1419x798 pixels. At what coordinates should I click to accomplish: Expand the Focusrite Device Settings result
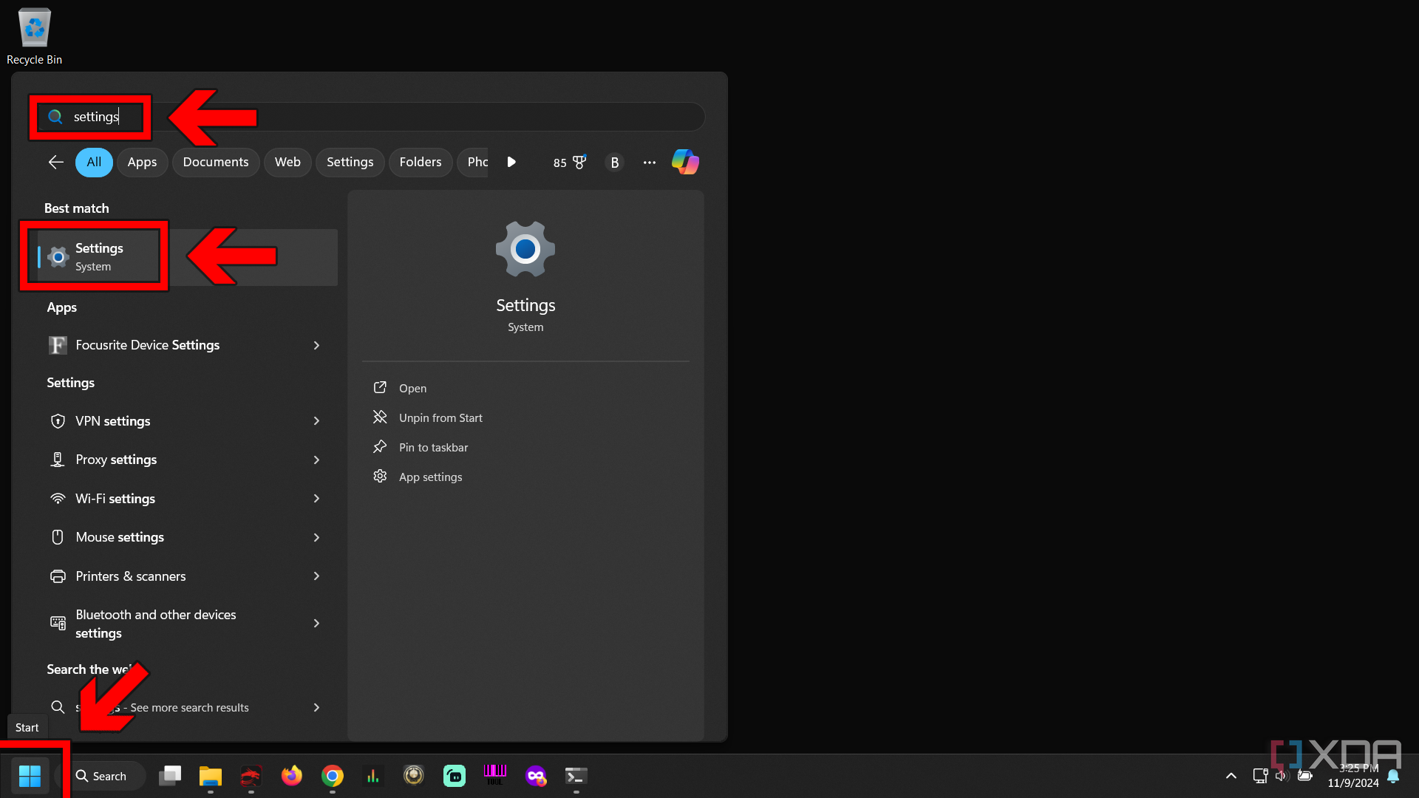pyautogui.click(x=316, y=345)
